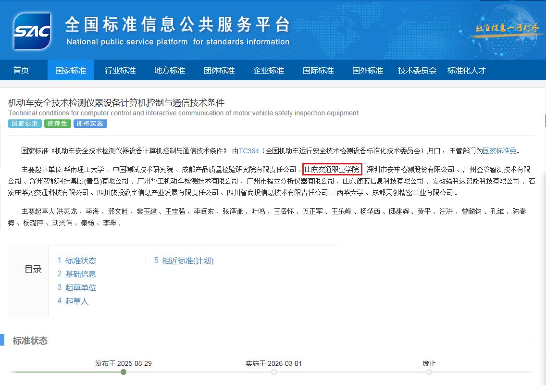Click the 发布于 2025-08-29 timeline marker
The width and height of the screenshot is (546, 385).
pyautogui.click(x=124, y=372)
